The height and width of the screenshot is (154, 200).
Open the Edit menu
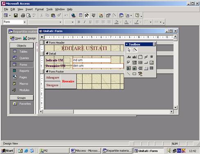(13, 9)
